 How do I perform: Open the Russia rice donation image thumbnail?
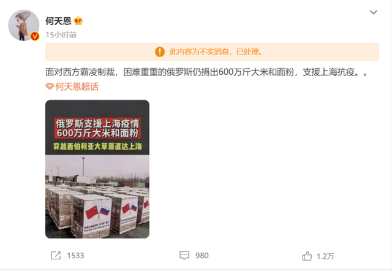pyautogui.click(x=97, y=169)
